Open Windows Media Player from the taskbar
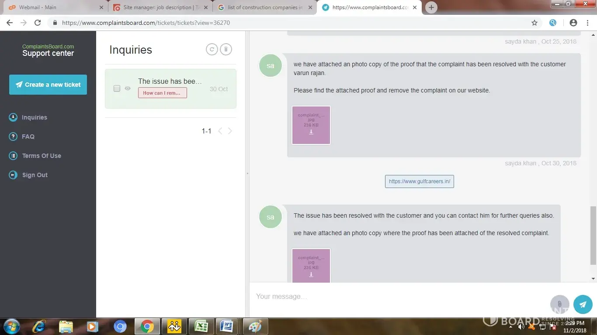Screen dimensions: 597x335 (92, 326)
